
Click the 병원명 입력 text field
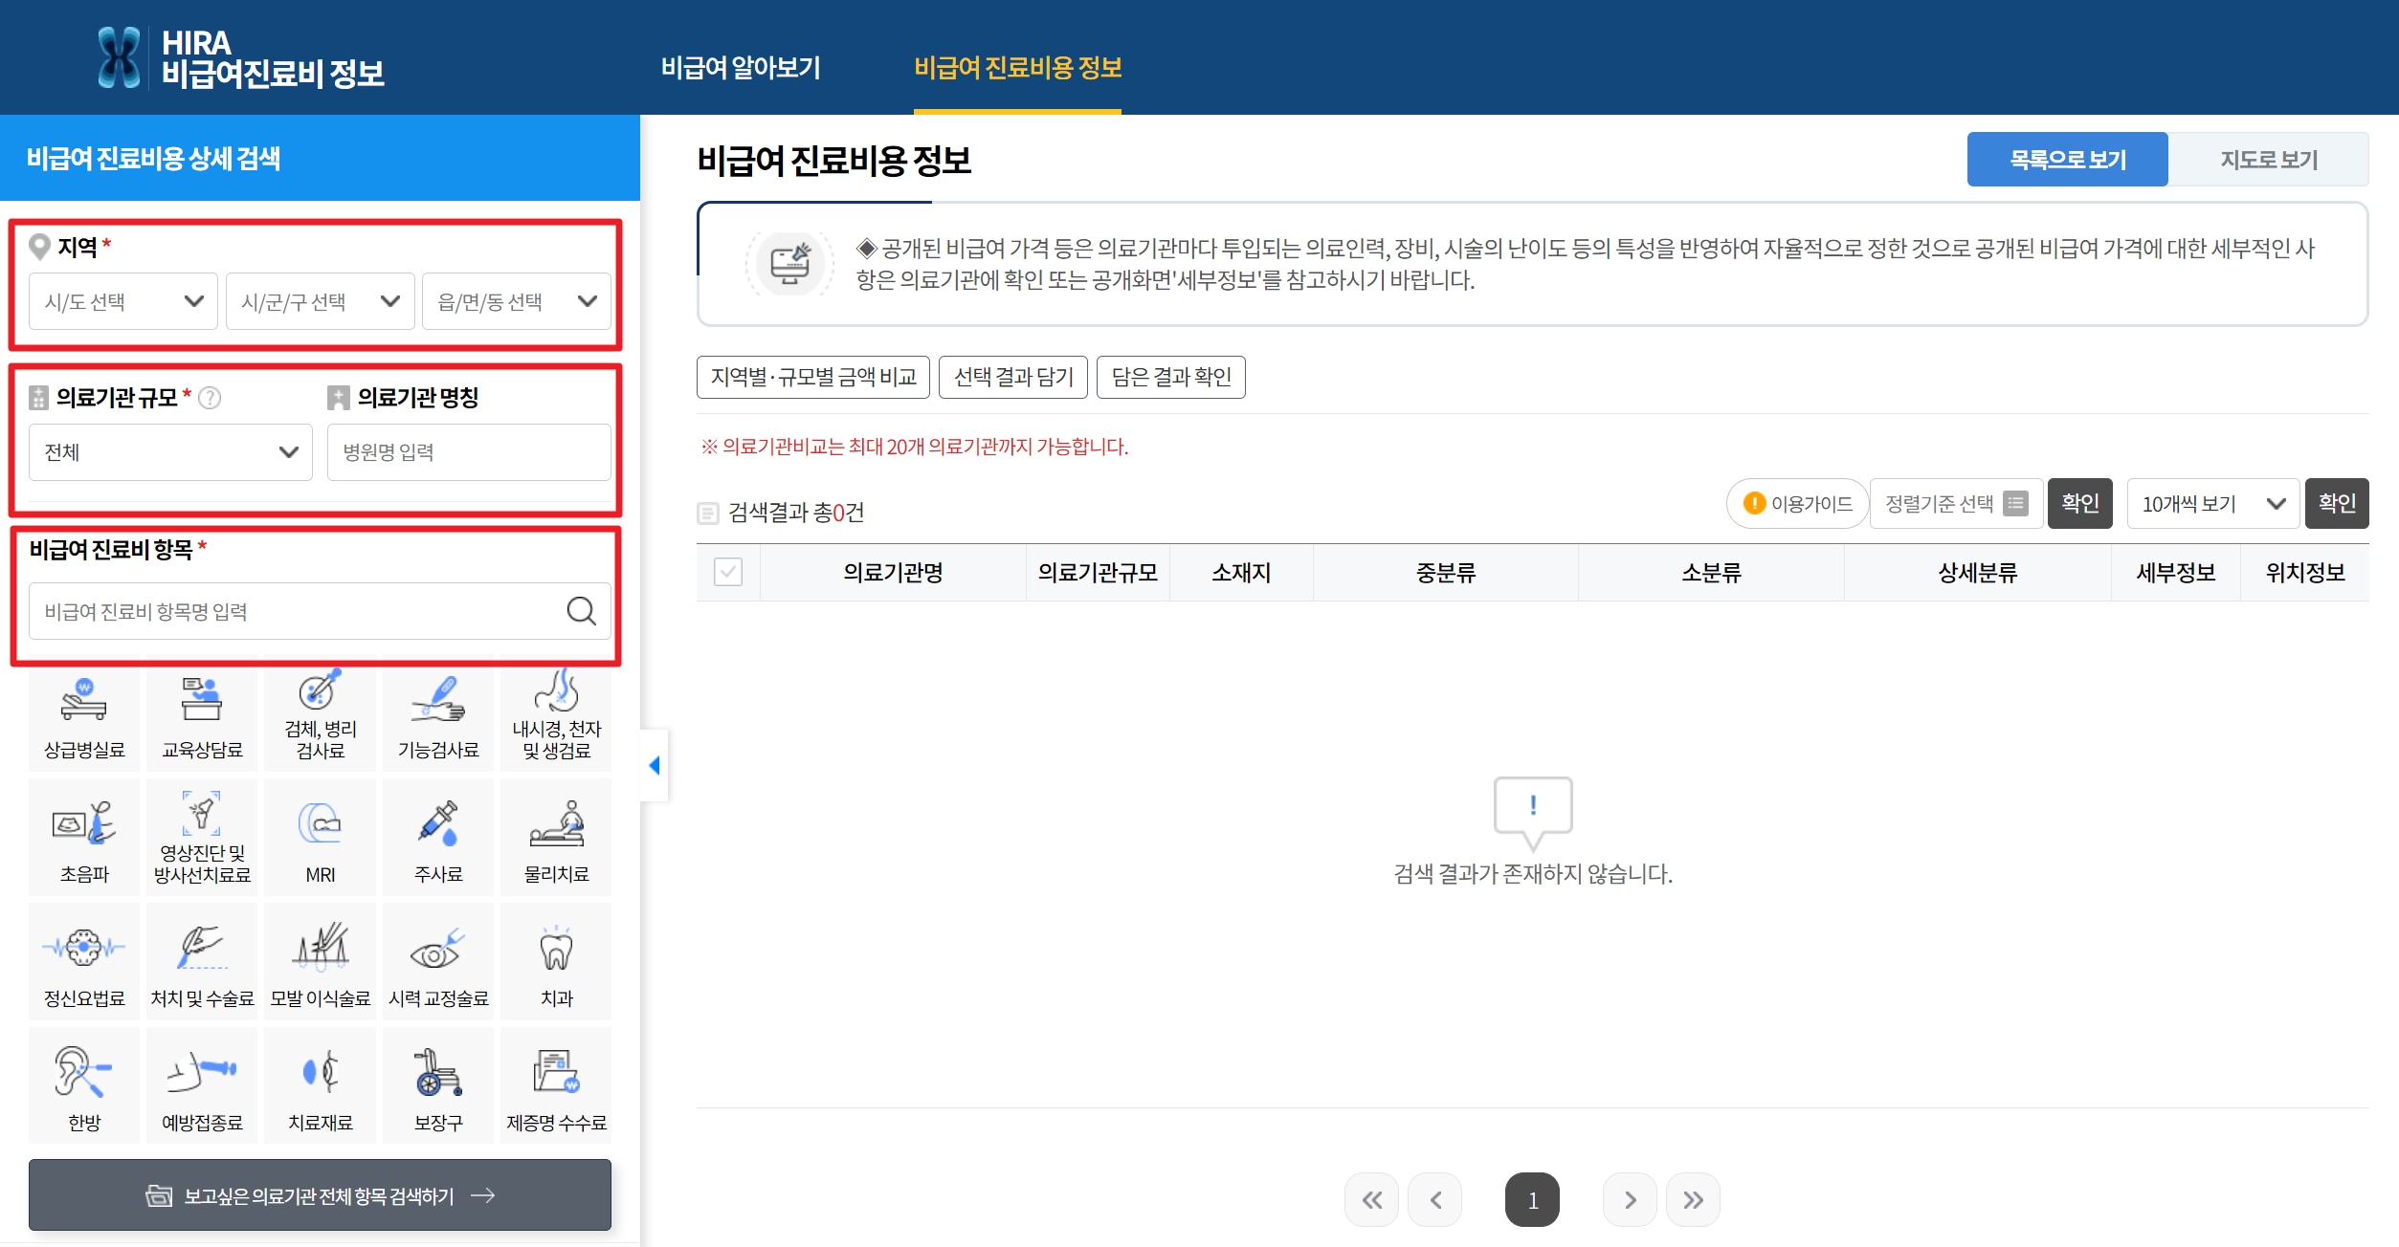[469, 452]
